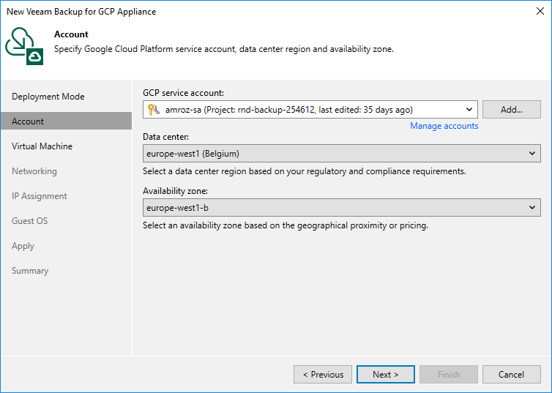The width and height of the screenshot is (552, 393).
Task: Proceed with the Next button
Action: (x=386, y=375)
